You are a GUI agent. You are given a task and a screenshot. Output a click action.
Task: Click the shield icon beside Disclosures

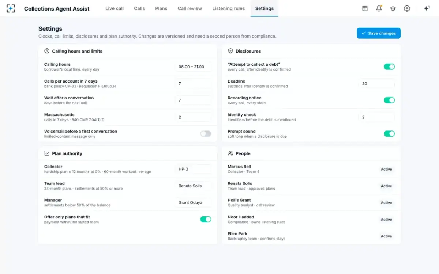[230, 51]
